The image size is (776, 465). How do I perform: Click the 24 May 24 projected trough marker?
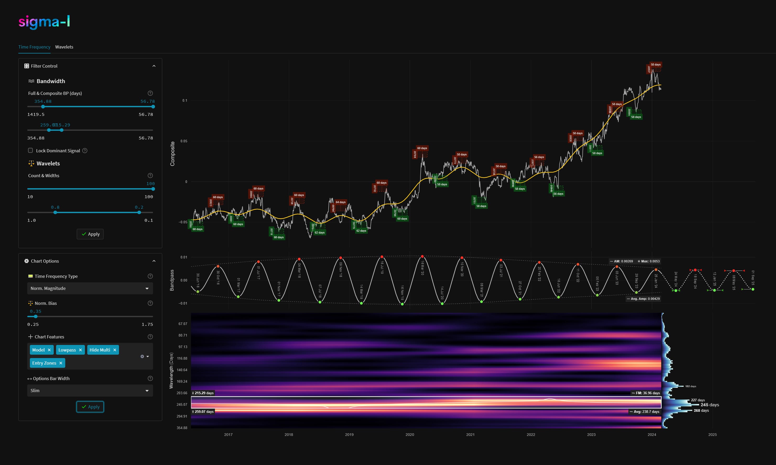[676, 291]
